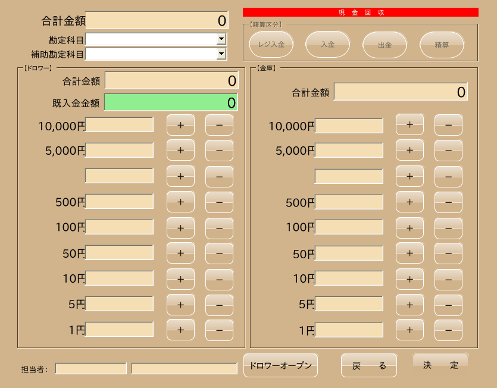Decrease the drawer 1円 coin count
497x388 pixels.
tap(220, 330)
